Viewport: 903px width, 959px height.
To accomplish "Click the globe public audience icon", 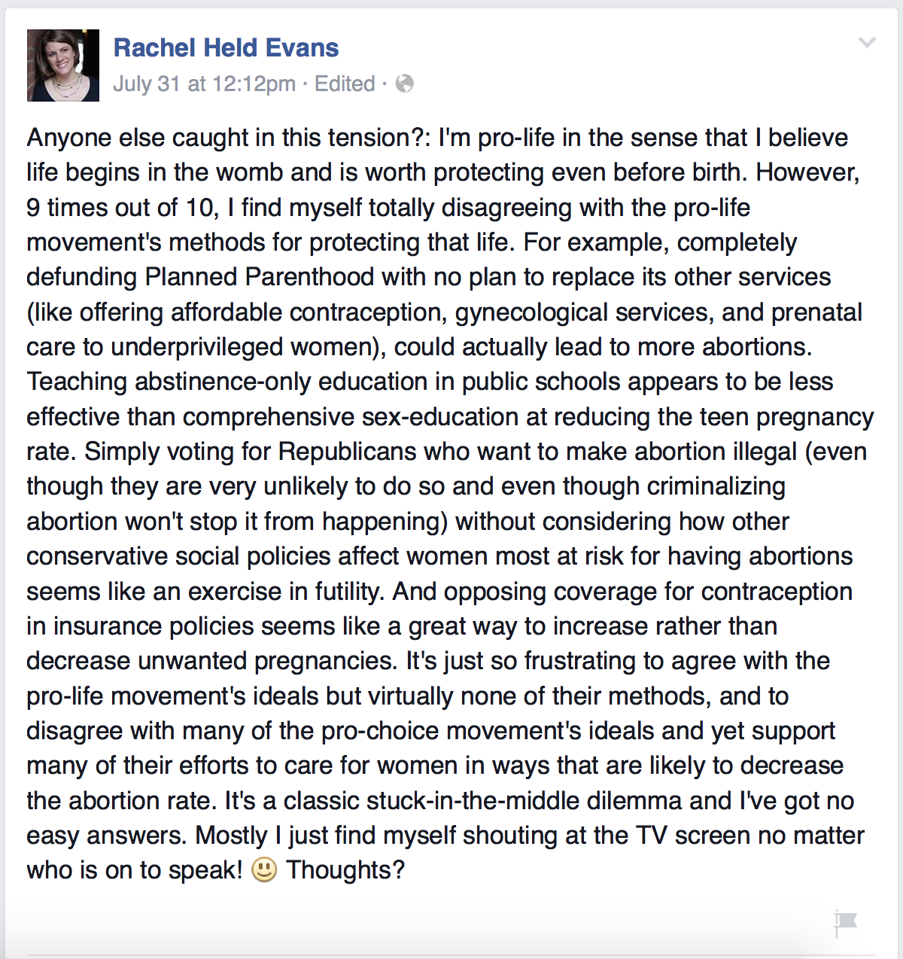I will click(x=405, y=84).
